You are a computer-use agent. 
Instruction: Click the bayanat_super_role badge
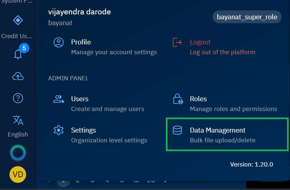pyautogui.click(x=247, y=17)
